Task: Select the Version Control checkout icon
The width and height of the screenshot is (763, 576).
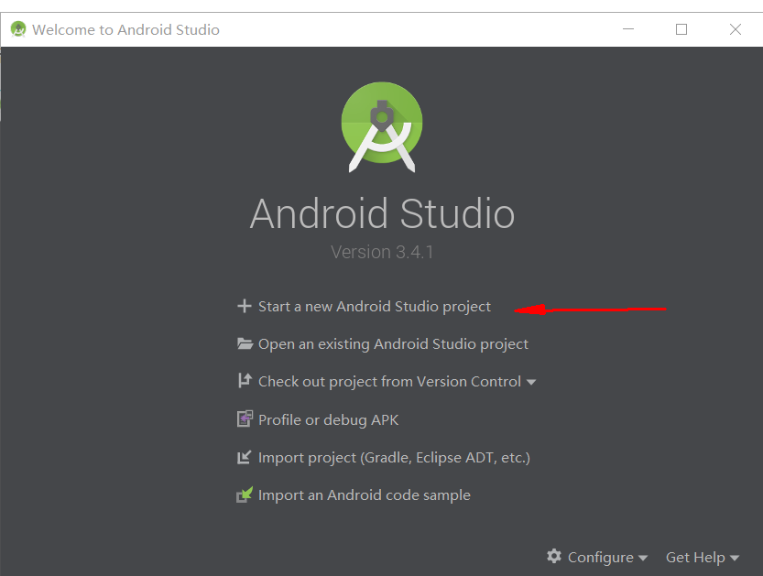Action: pyautogui.click(x=245, y=381)
